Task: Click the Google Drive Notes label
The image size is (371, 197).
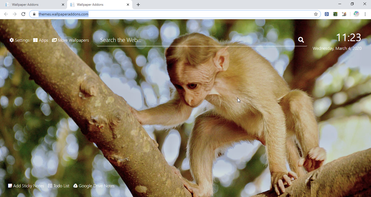Action: pyautogui.click(x=97, y=186)
